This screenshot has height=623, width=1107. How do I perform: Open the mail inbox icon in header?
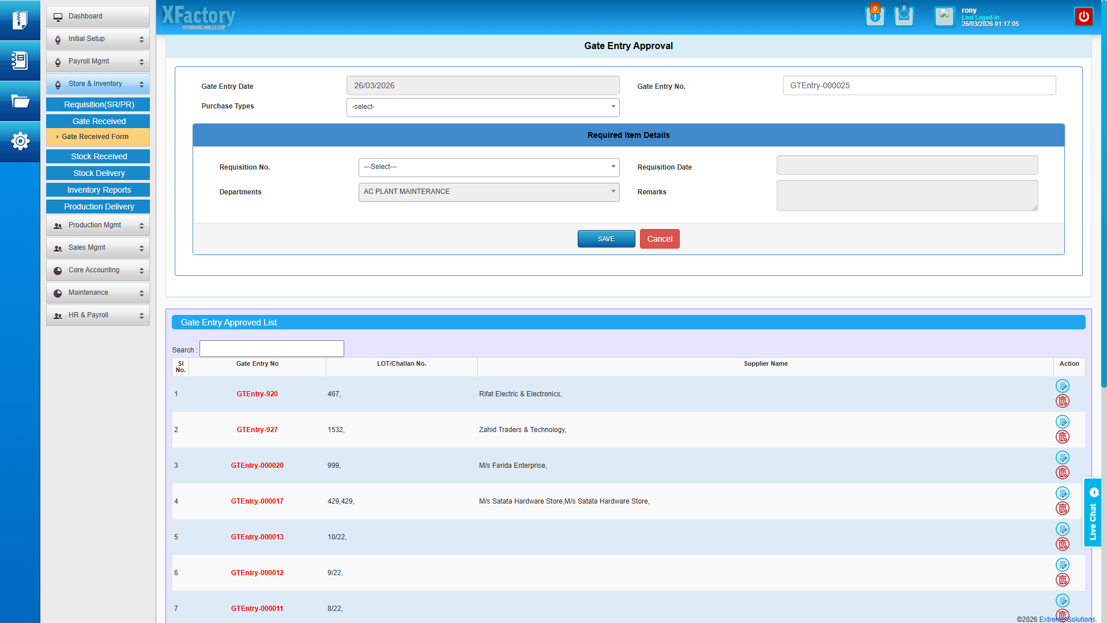[903, 16]
